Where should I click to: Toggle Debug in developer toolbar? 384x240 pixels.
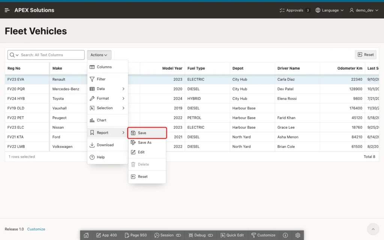click(x=201, y=235)
